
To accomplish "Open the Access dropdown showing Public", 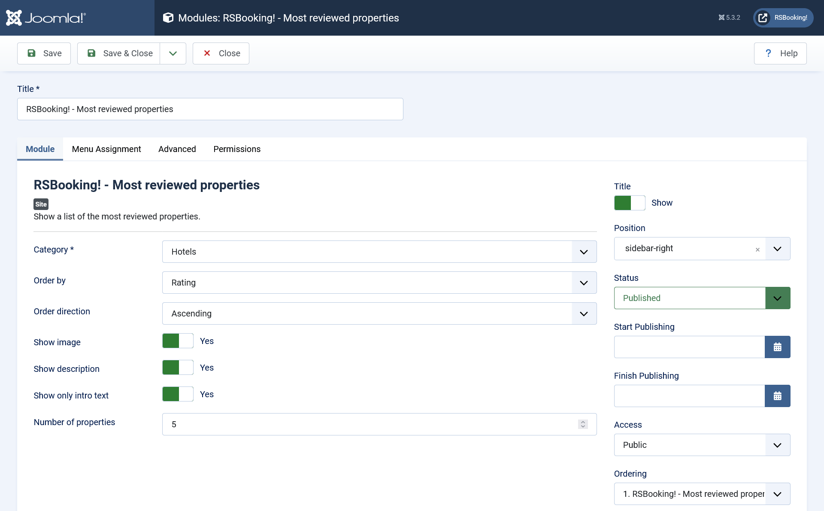I will (702, 445).
